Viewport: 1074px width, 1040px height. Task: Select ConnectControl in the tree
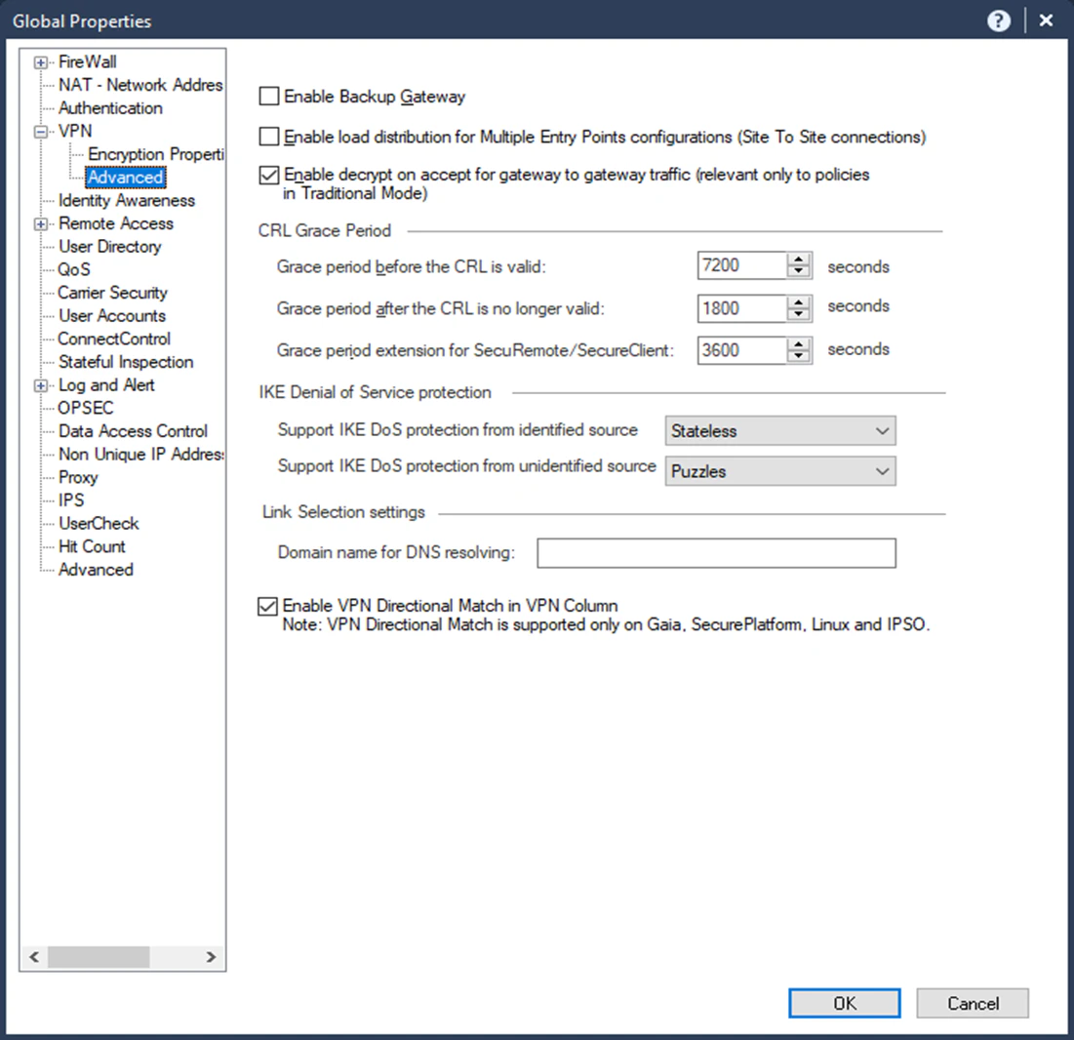click(114, 340)
